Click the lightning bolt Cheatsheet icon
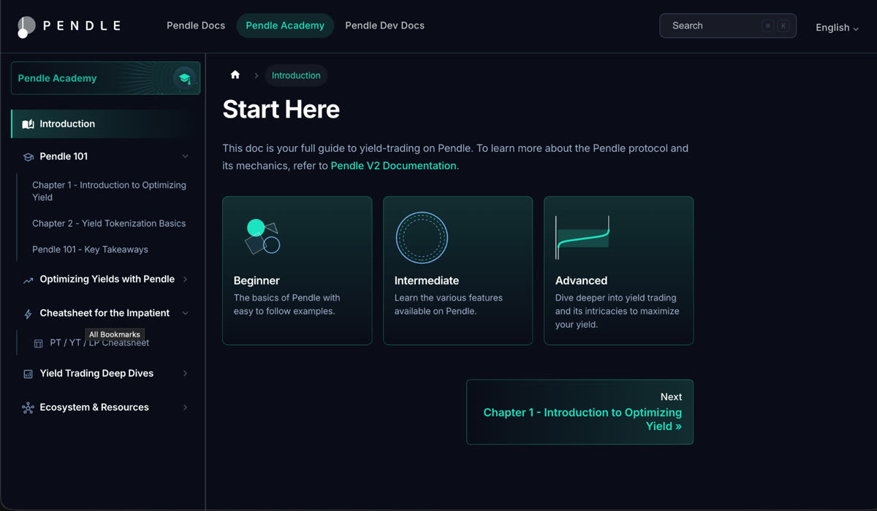 28,314
